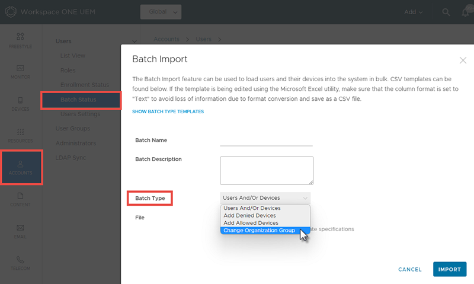
Task: Open Roles in Users menu
Action: (x=68, y=70)
